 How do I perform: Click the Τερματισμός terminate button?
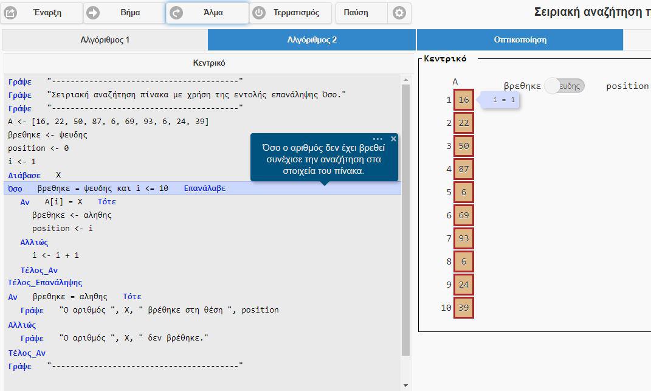pos(291,13)
